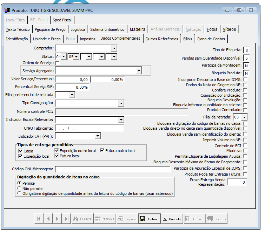Enable the Produto Controlado checkbox
The width and height of the screenshot is (265, 232).
click(245, 110)
